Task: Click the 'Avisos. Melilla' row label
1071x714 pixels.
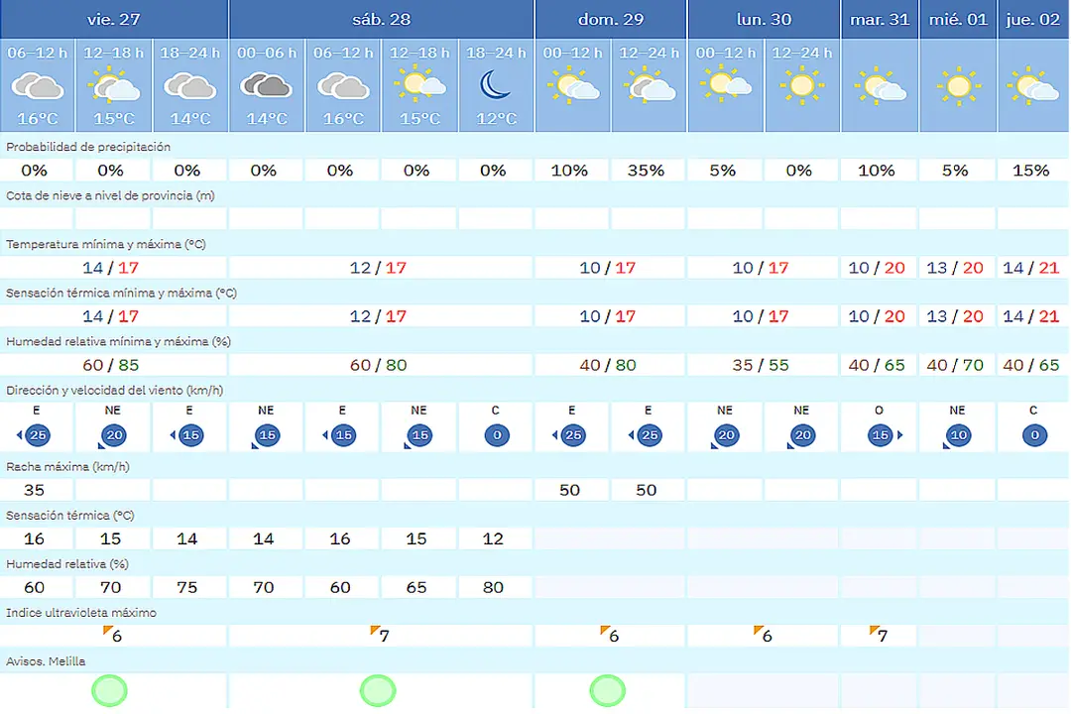Action: click(x=46, y=661)
